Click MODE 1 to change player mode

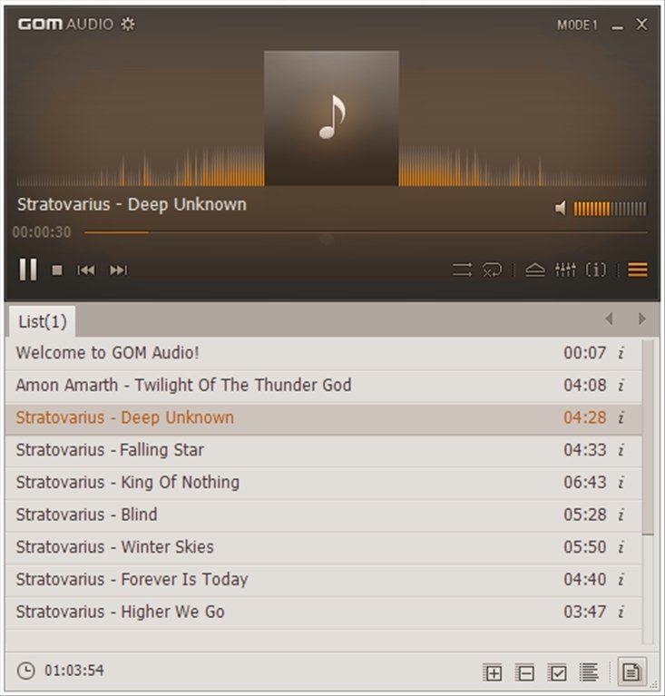coord(577,25)
